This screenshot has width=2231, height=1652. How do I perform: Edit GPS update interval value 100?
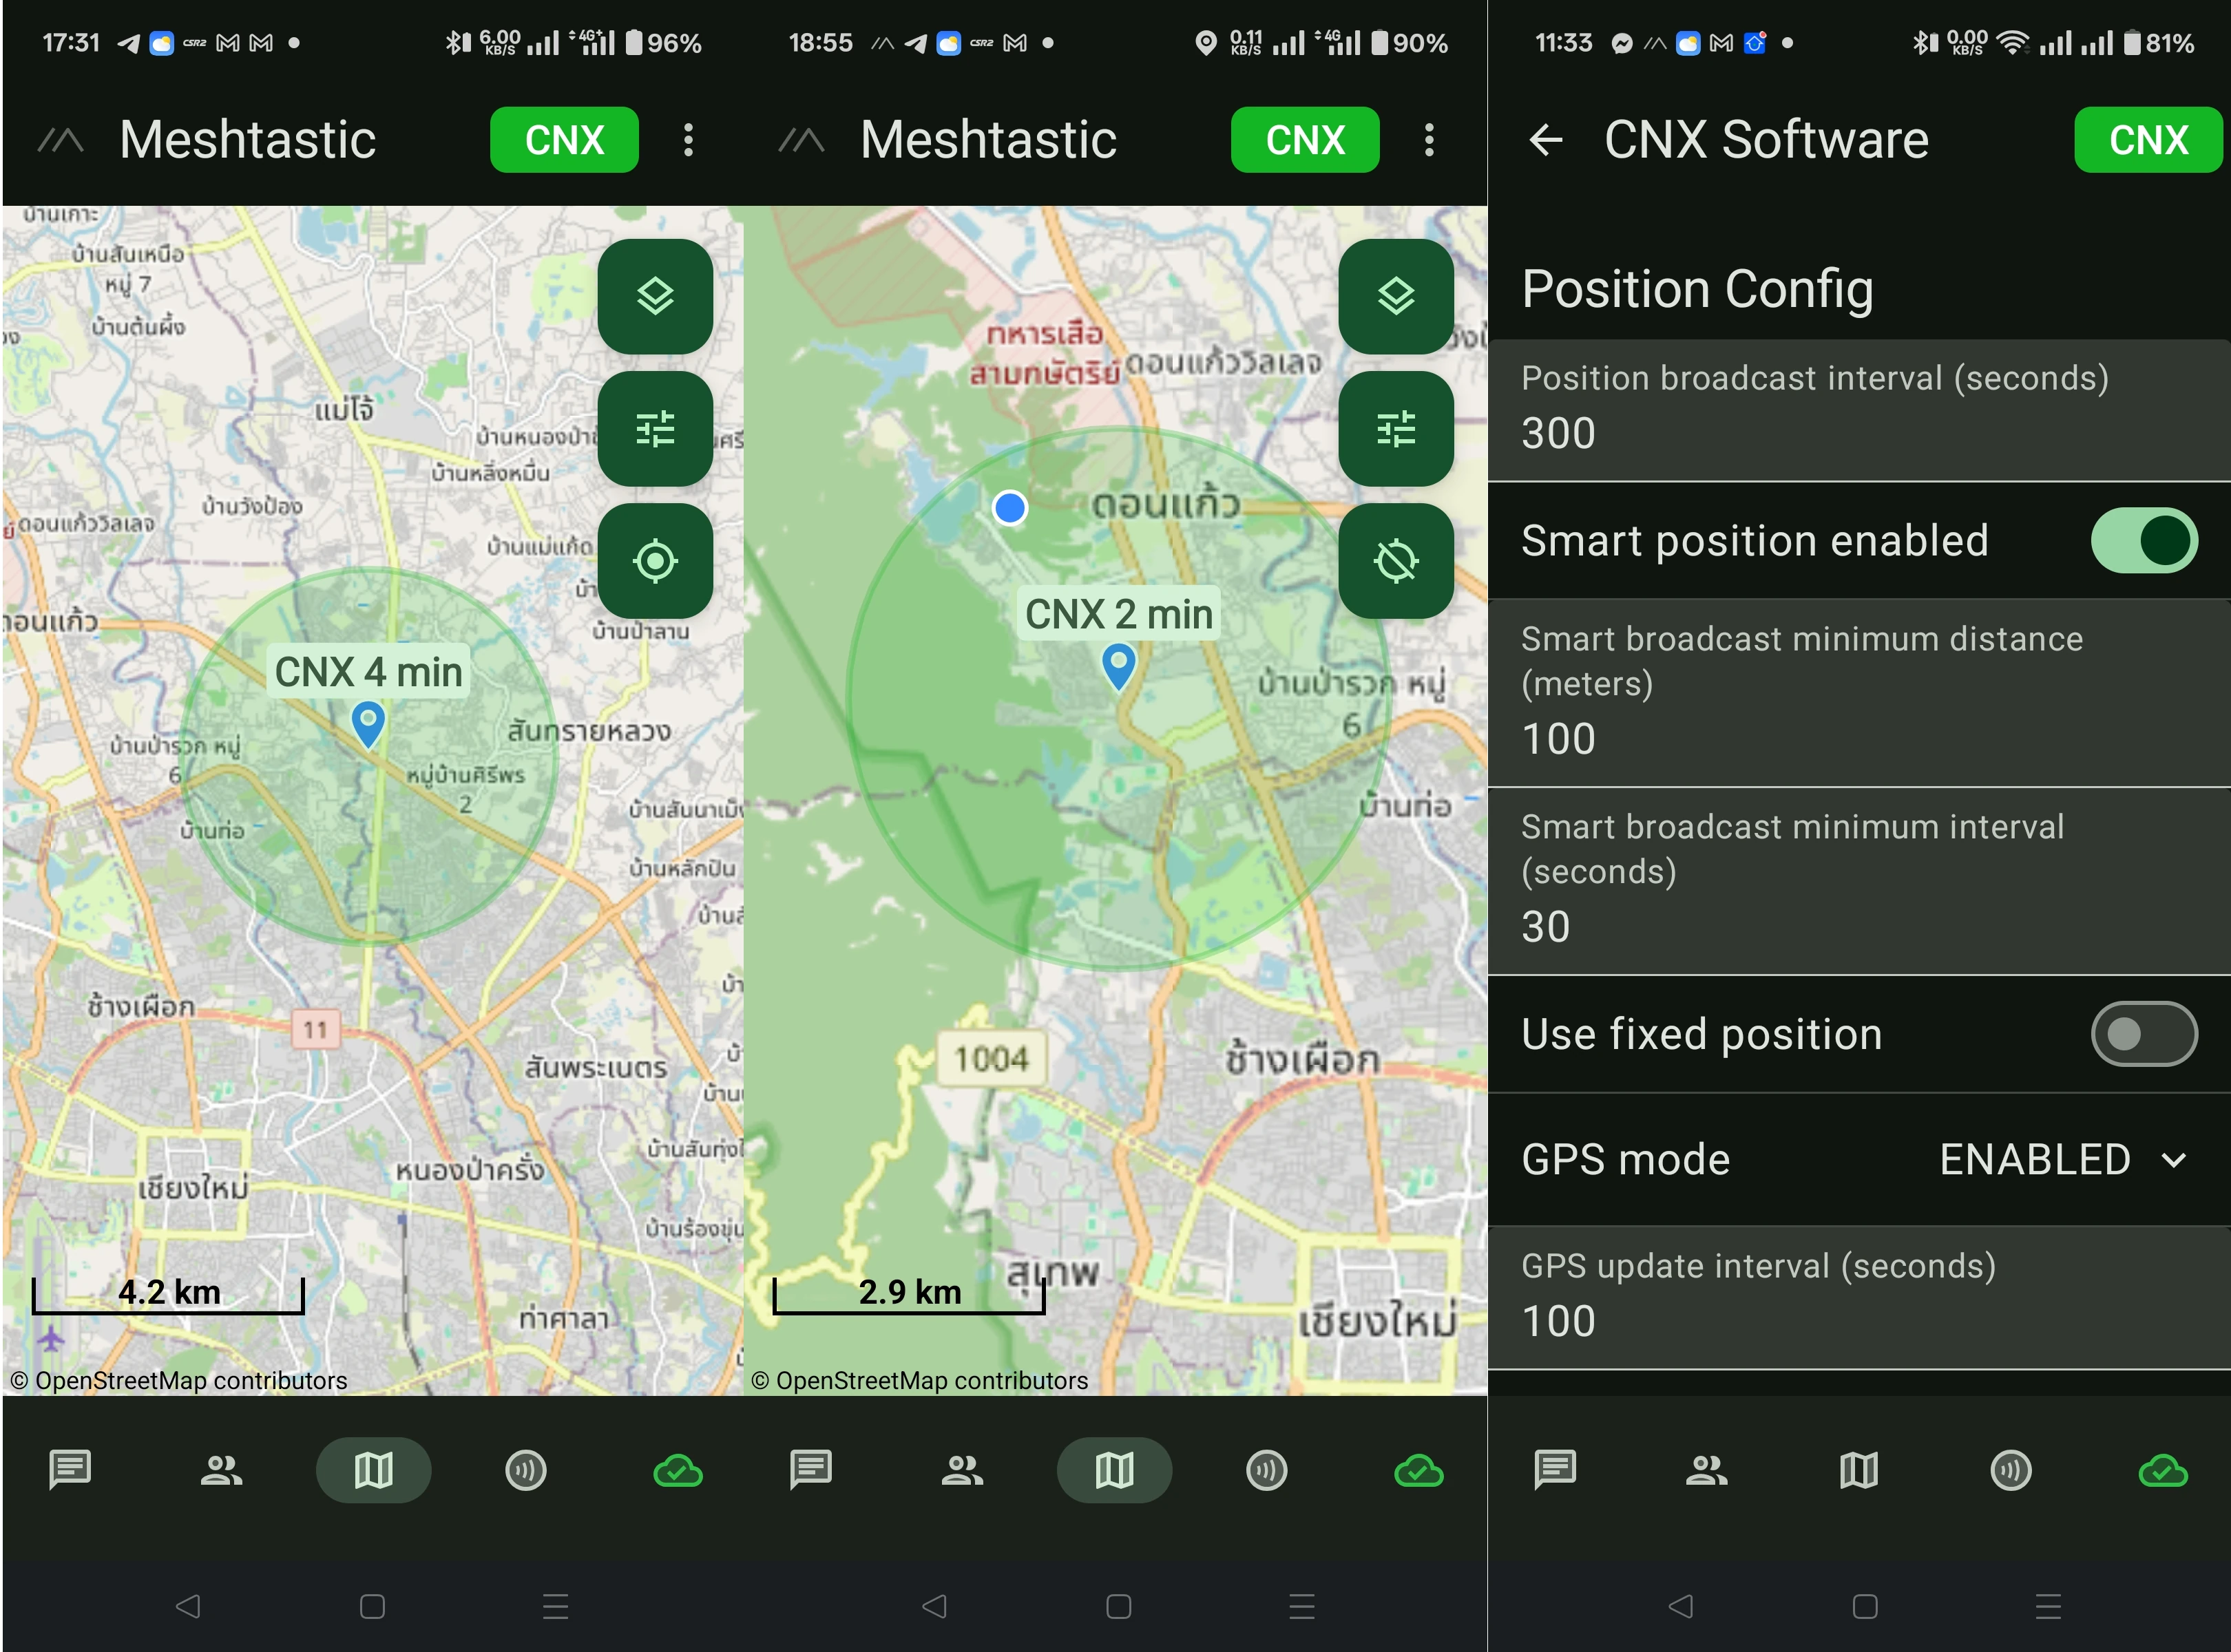pos(1859,1298)
